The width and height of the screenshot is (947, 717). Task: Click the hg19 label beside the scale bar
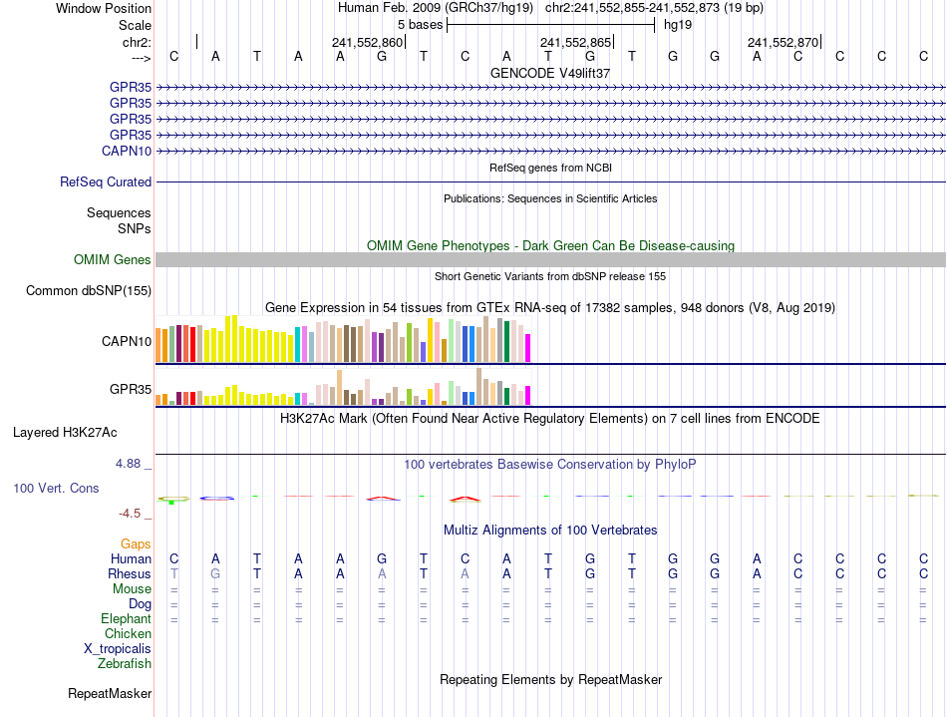pyautogui.click(x=678, y=25)
